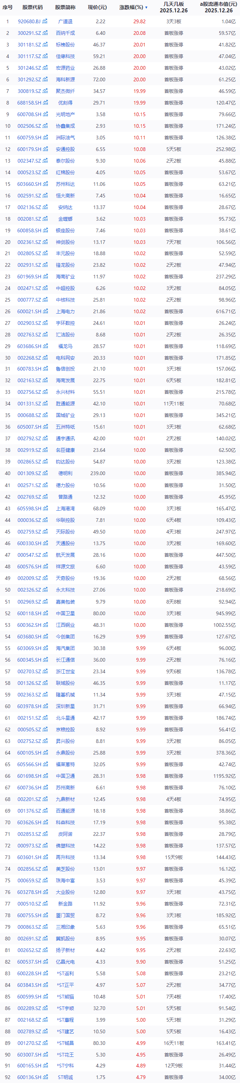Open the 德明利 stock link
Screen dimensions: 240x1083
65,473
